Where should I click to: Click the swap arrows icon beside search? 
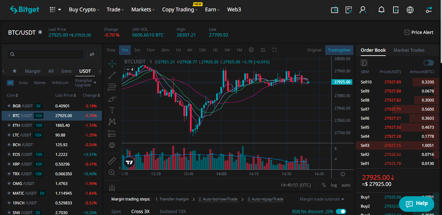pos(92,54)
